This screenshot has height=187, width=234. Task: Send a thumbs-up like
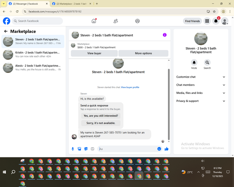pos(167,149)
